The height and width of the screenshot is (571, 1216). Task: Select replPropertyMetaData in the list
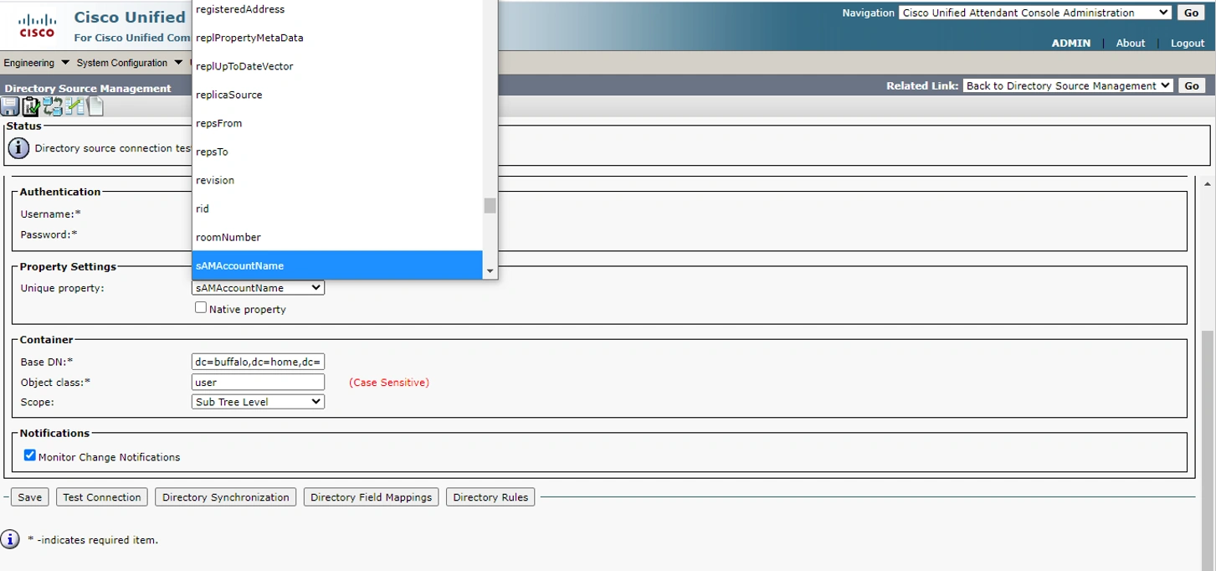click(x=337, y=38)
